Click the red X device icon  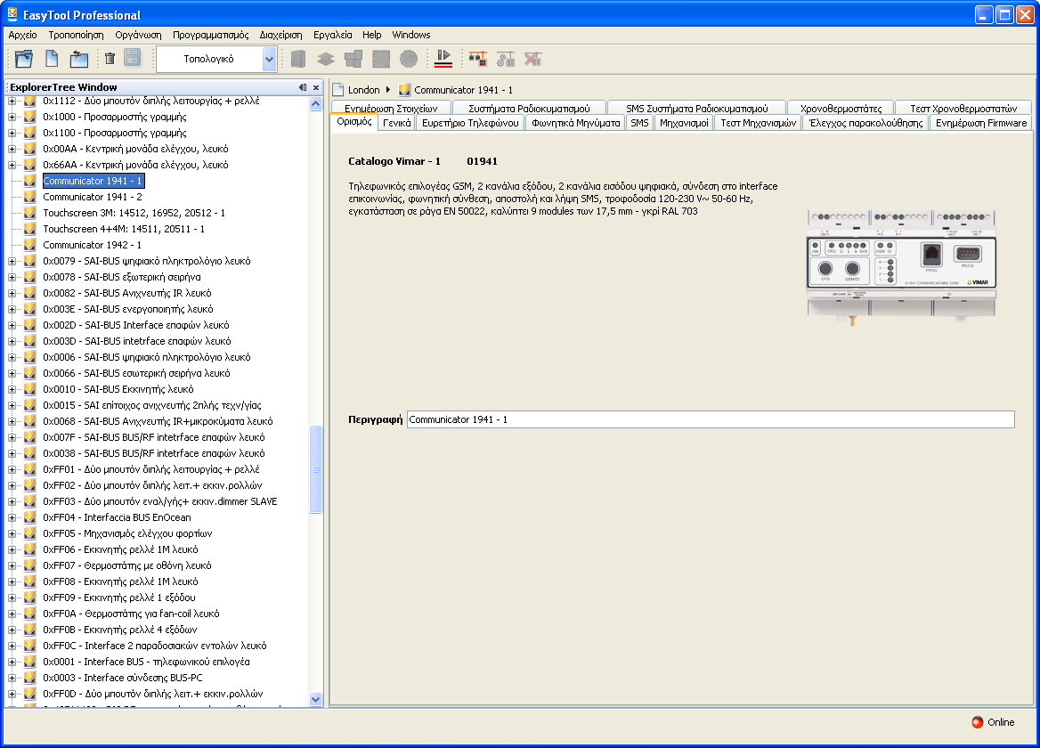[533, 59]
